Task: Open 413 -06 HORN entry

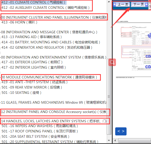Action: [19, 22]
